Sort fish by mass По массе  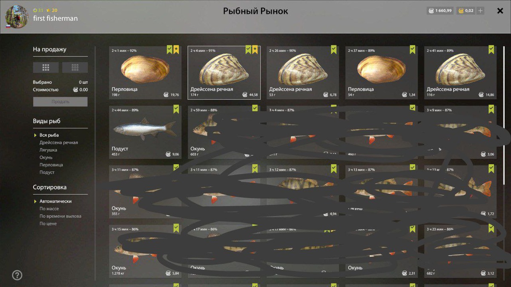pyautogui.click(x=49, y=209)
